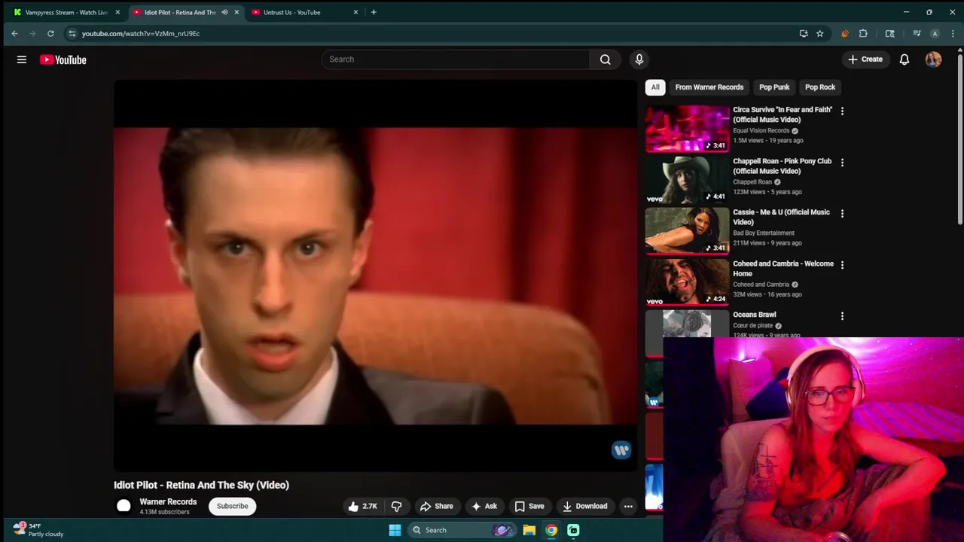Screen dimensions: 964x542
Task: Open the side panel search icon
Action: pyautogui.click(x=889, y=33)
